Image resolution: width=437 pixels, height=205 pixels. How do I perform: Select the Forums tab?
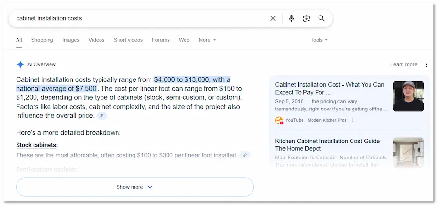(161, 40)
